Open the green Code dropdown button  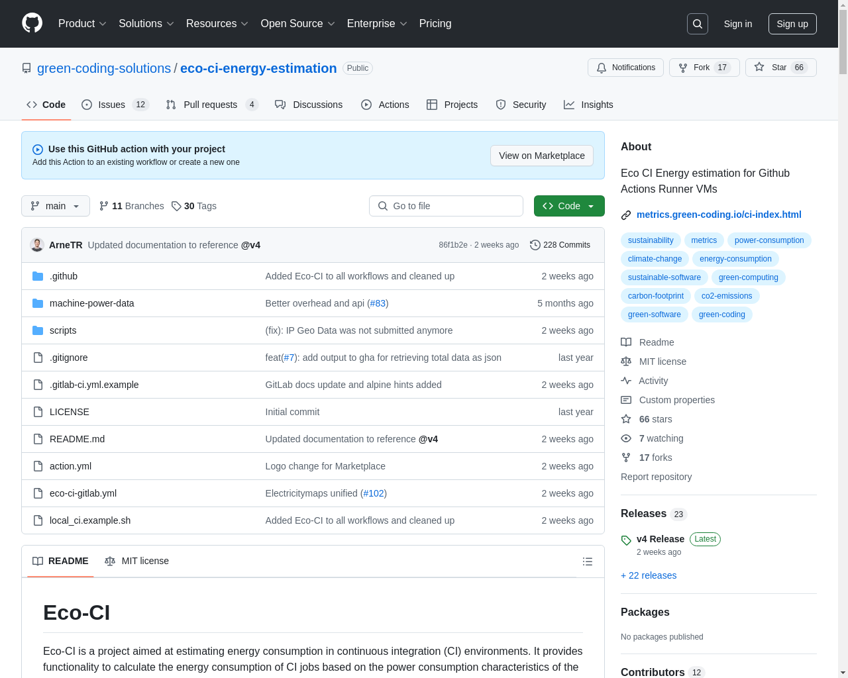pos(569,206)
